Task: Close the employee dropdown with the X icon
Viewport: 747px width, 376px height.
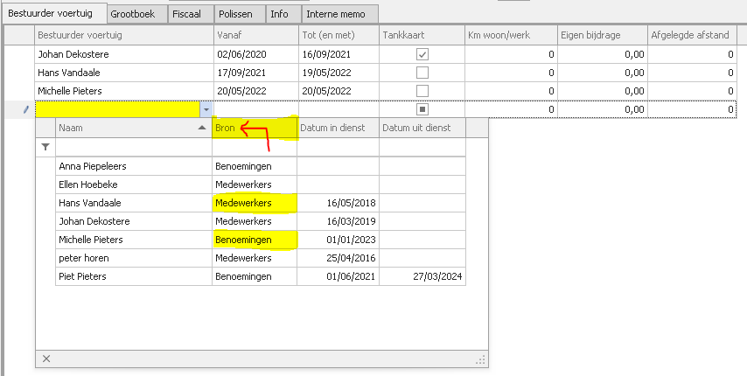Action: click(x=46, y=359)
